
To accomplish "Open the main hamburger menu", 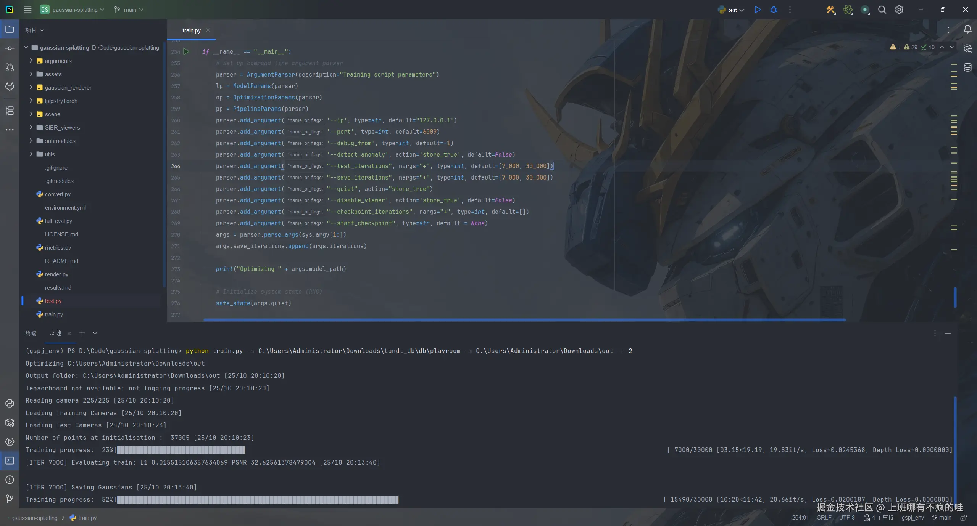I will tap(27, 10).
